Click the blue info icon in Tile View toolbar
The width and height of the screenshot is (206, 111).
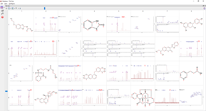pyautogui.click(x=20, y=8)
